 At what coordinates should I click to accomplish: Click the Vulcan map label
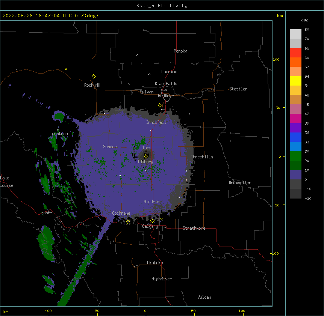pos(204,297)
